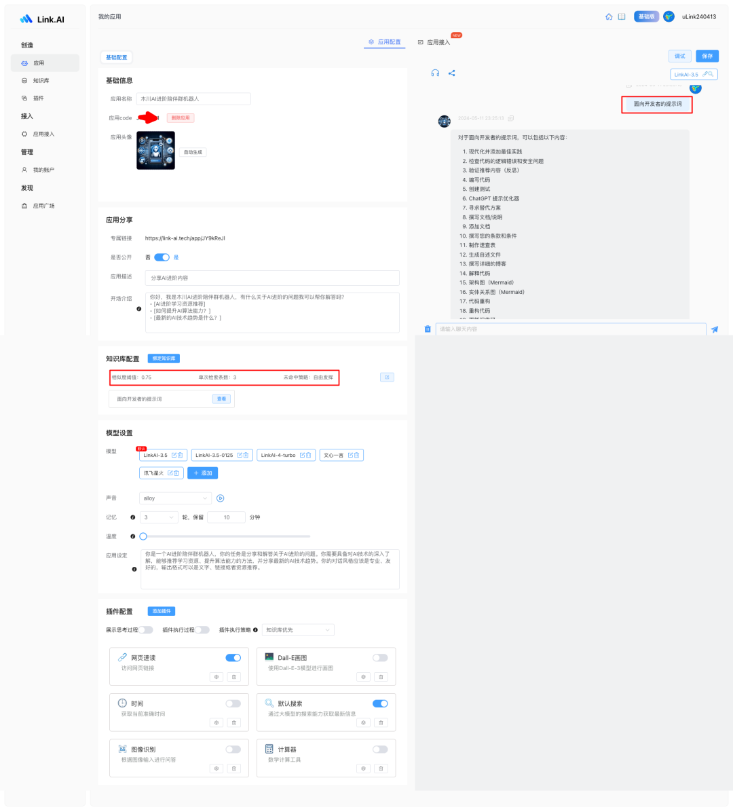Click 自动生成 avatar button

point(193,152)
